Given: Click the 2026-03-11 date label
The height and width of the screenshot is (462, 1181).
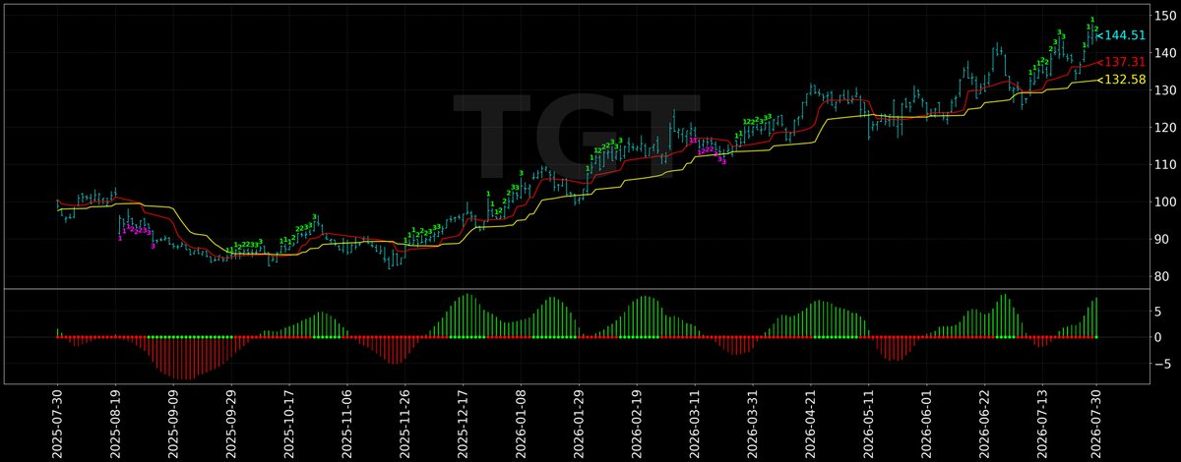Looking at the screenshot, I should (x=694, y=422).
